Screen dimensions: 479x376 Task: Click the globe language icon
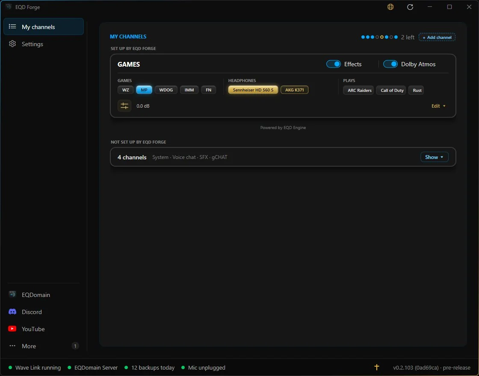click(x=390, y=7)
